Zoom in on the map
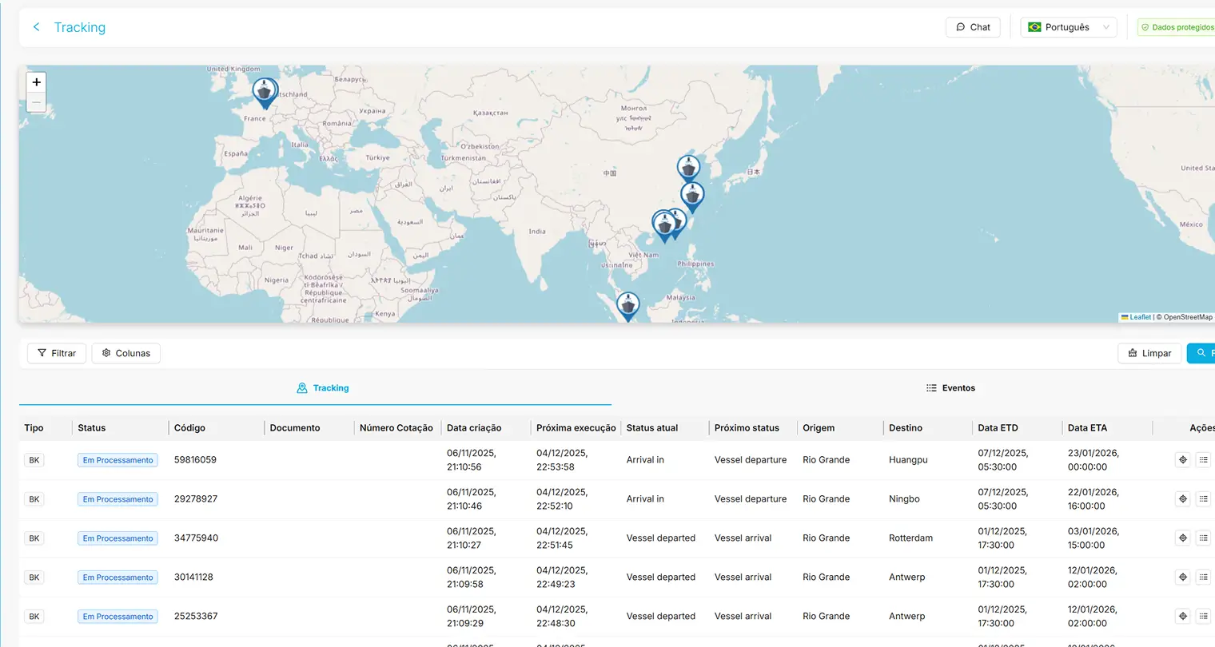This screenshot has height=647, width=1215. click(36, 82)
